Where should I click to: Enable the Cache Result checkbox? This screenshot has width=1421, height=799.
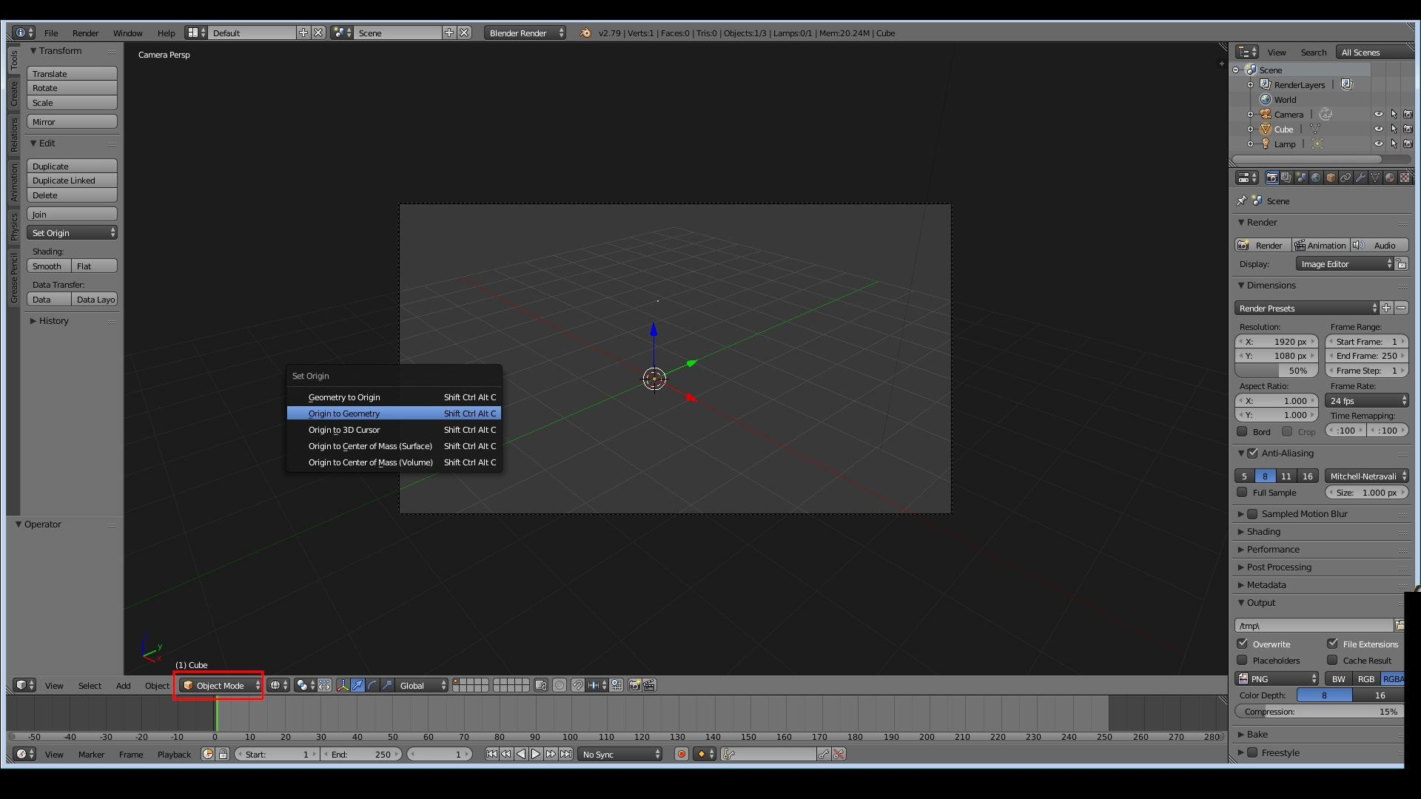(1332, 660)
